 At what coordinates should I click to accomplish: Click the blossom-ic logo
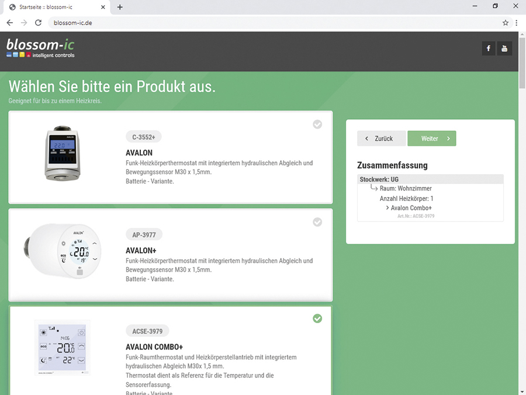(x=40, y=48)
